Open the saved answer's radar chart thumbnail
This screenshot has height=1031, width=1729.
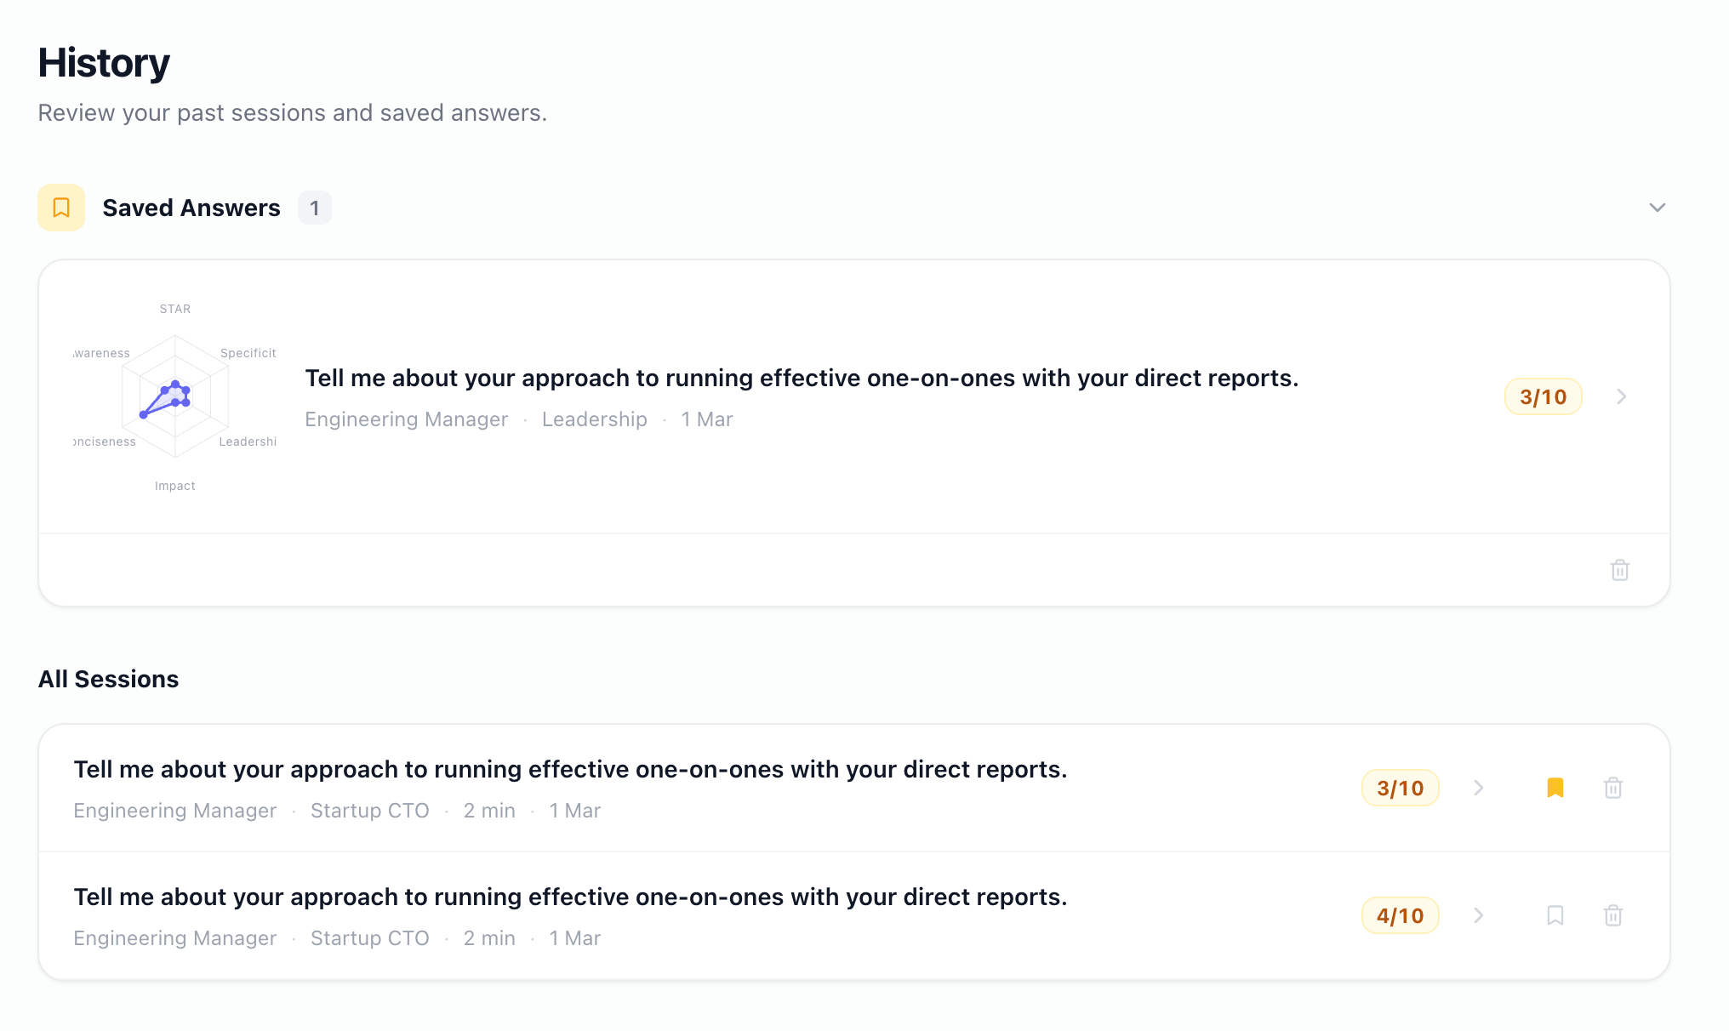point(175,396)
